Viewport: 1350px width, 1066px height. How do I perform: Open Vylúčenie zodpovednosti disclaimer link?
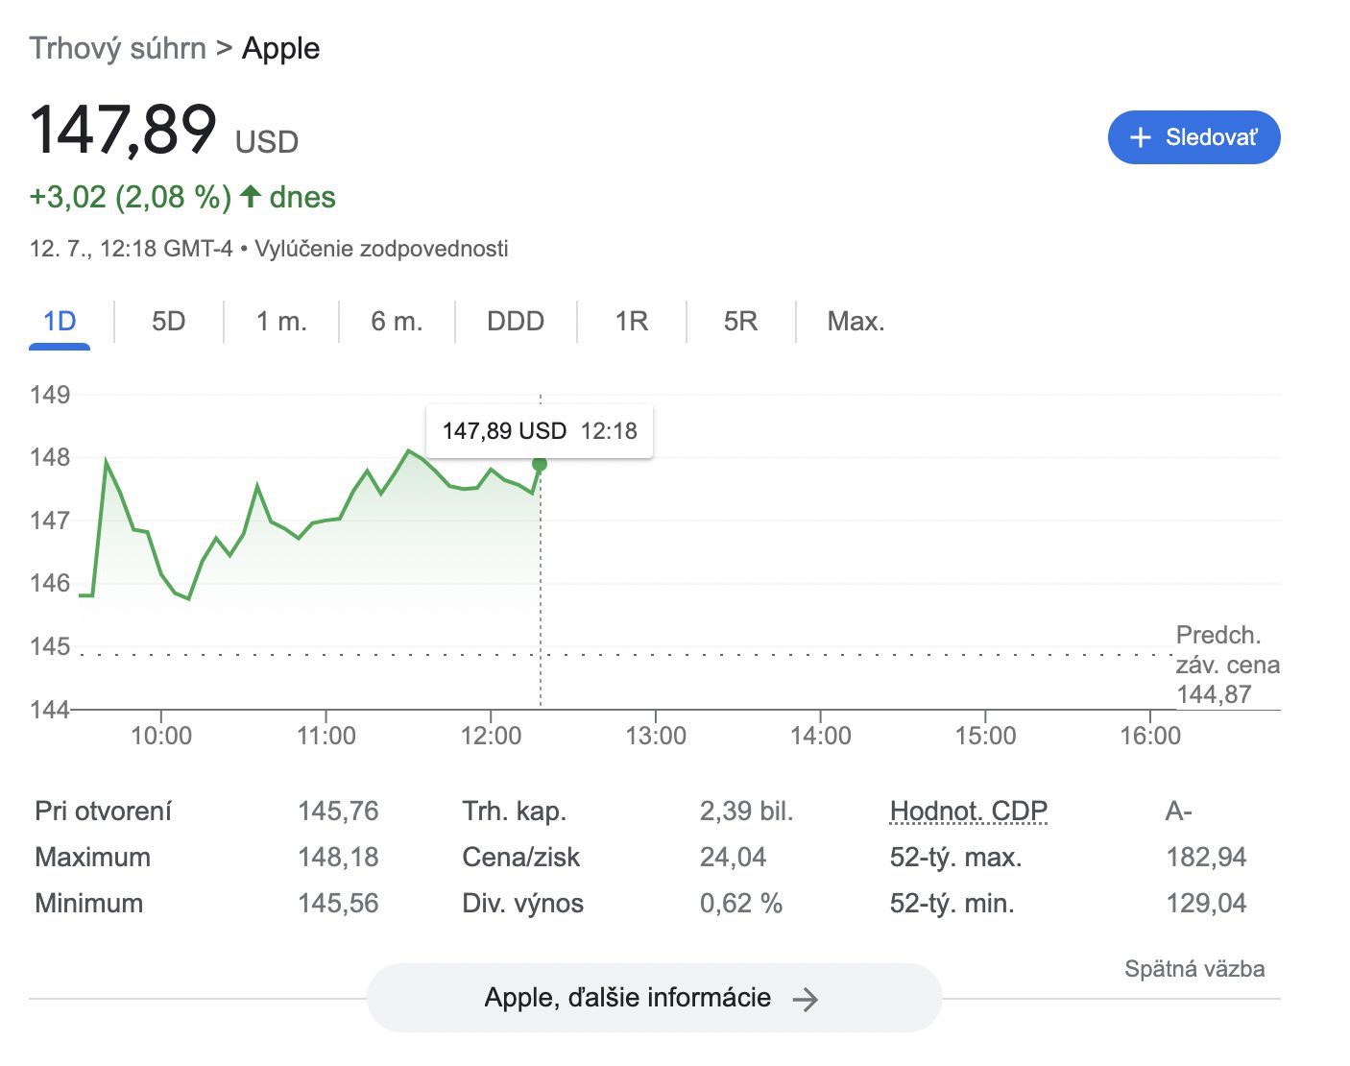tap(381, 249)
